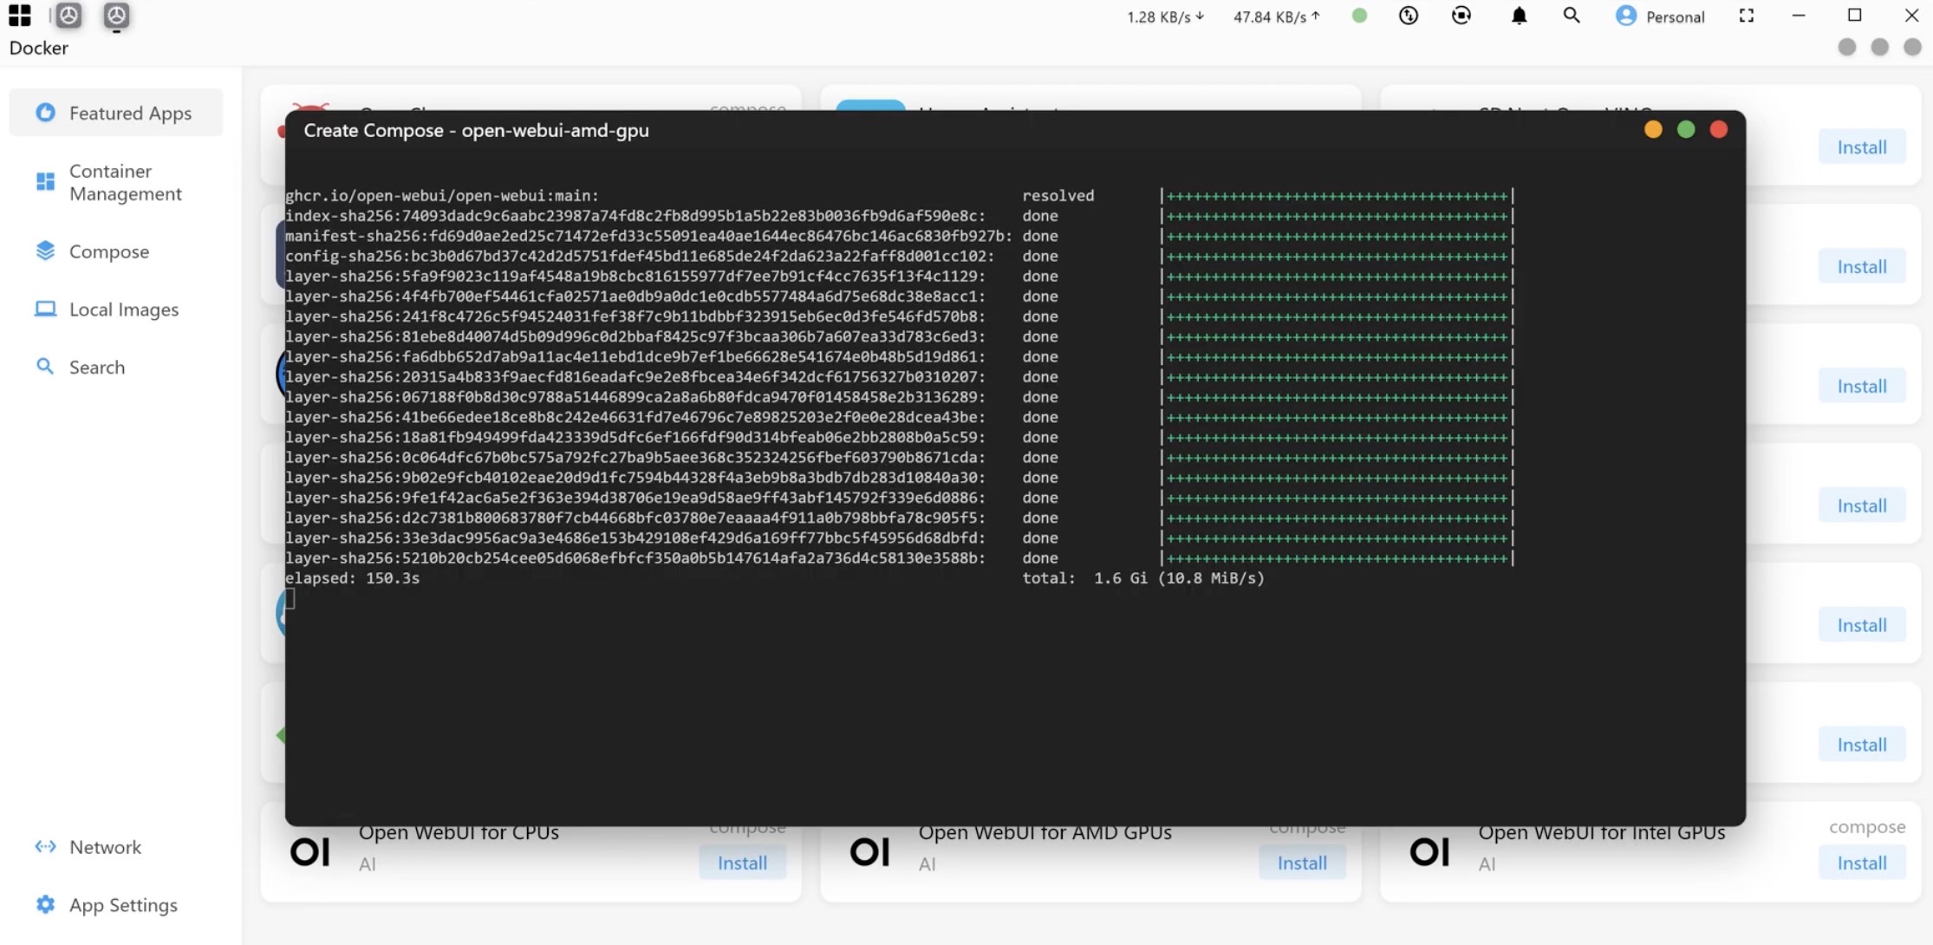Image resolution: width=1933 pixels, height=945 pixels.
Task: Click the Open WebUI for Intel GPUs logo
Action: pyautogui.click(x=1429, y=851)
